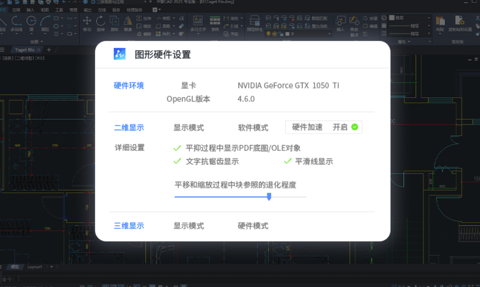The image size is (480, 287).
Task: Select the Mirror (镜像) tool
Action: [128, 22]
